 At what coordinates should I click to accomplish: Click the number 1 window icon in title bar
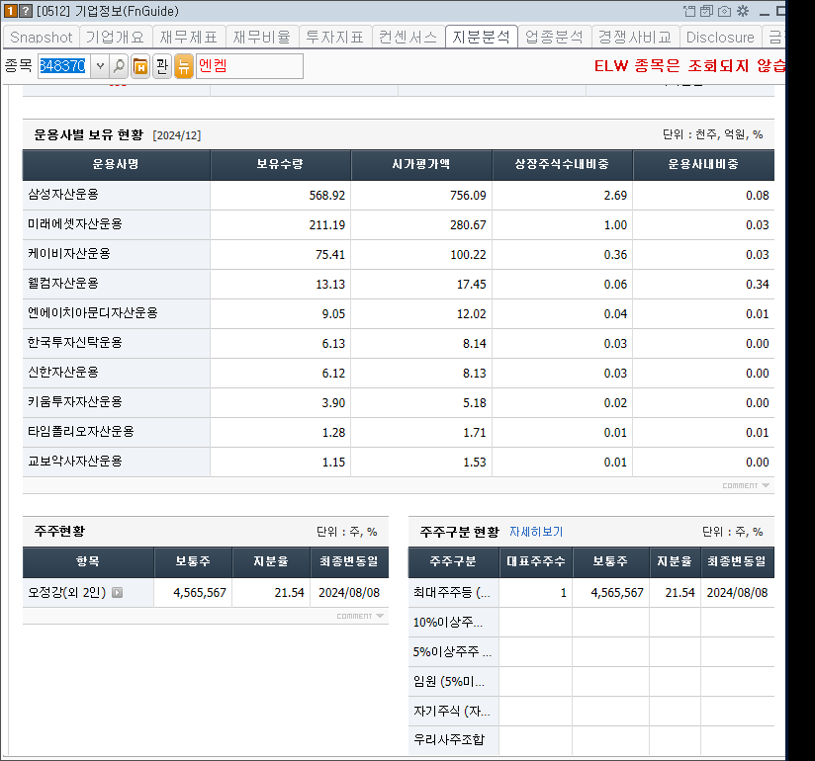click(x=11, y=11)
